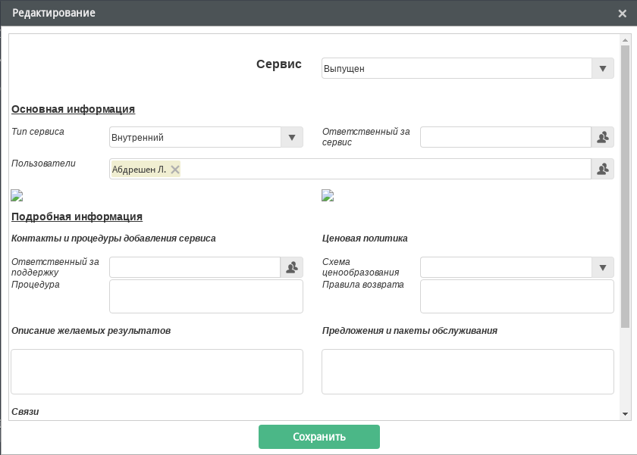Click the Связи section label
Screen dimensions: 637x455
point(25,412)
